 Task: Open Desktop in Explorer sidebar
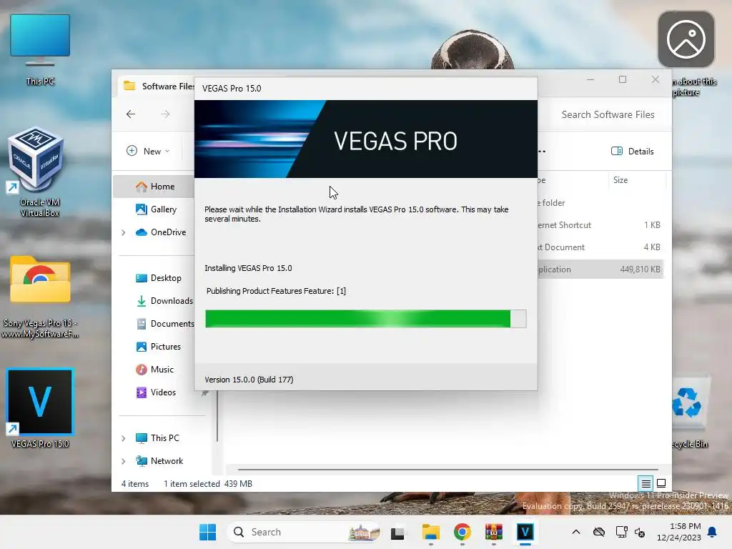(158, 278)
